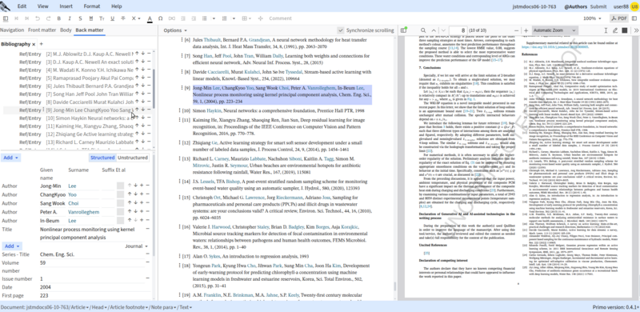Viewport: 640px width, 312px height.
Task: Add an author after Peter A. Vanrolleghem
Action: (x=142, y=211)
